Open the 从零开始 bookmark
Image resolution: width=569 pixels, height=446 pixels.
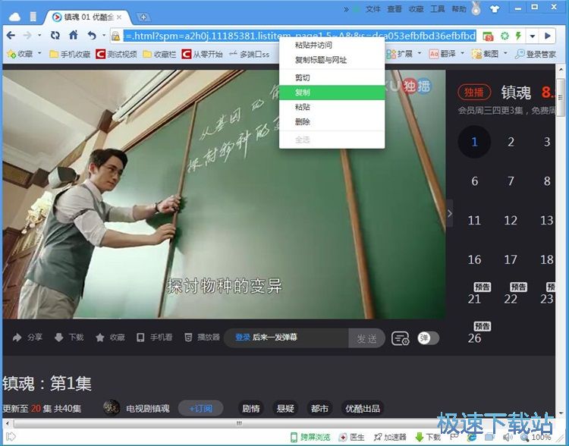(202, 54)
